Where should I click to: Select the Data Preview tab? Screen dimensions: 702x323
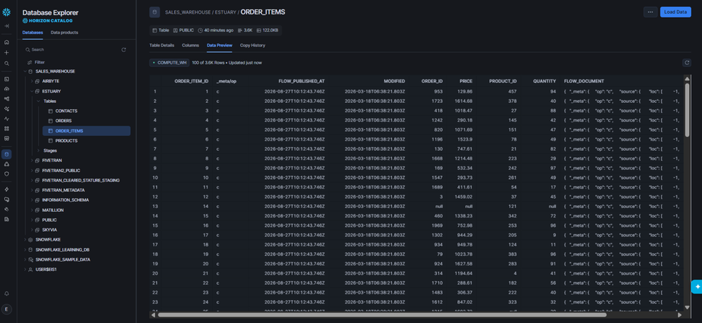(219, 45)
